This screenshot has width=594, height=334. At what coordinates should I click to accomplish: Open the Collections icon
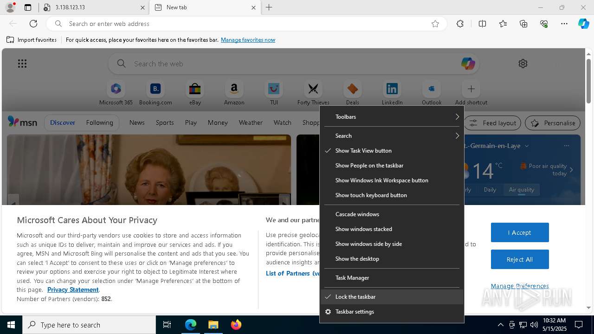point(523,24)
